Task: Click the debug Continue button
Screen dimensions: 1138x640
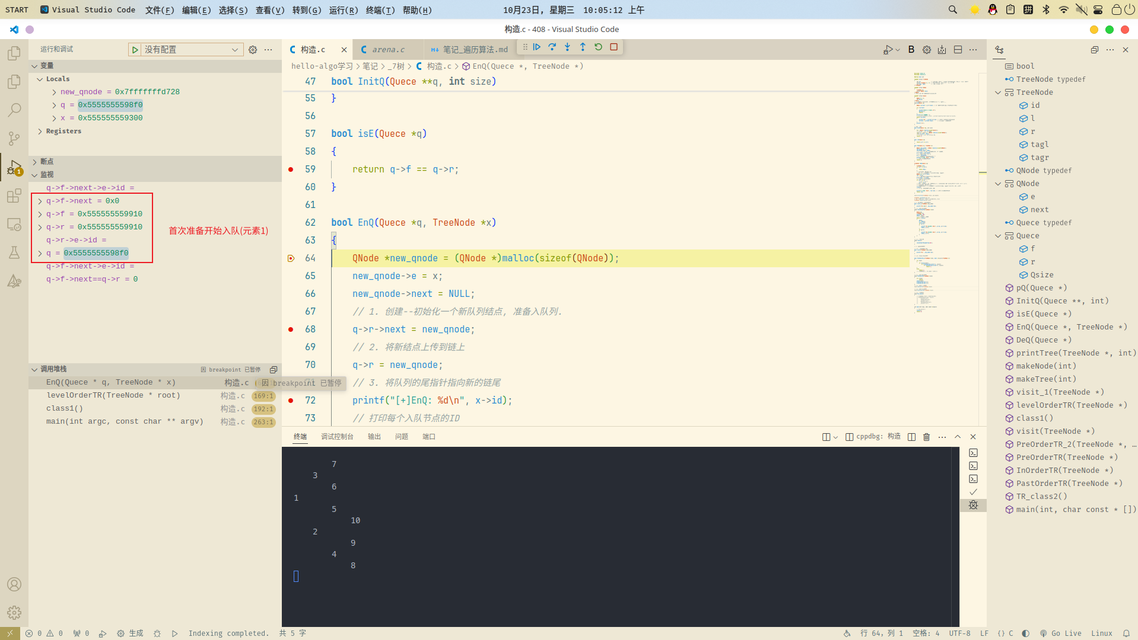Action: (537, 47)
